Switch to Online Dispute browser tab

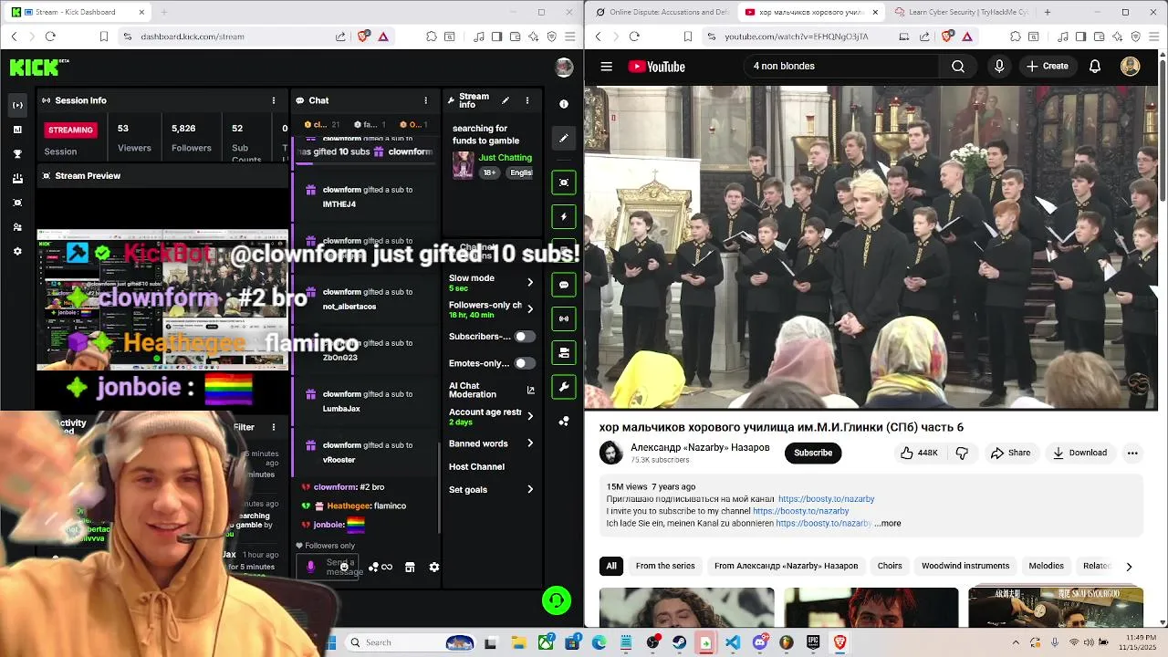[x=662, y=12]
